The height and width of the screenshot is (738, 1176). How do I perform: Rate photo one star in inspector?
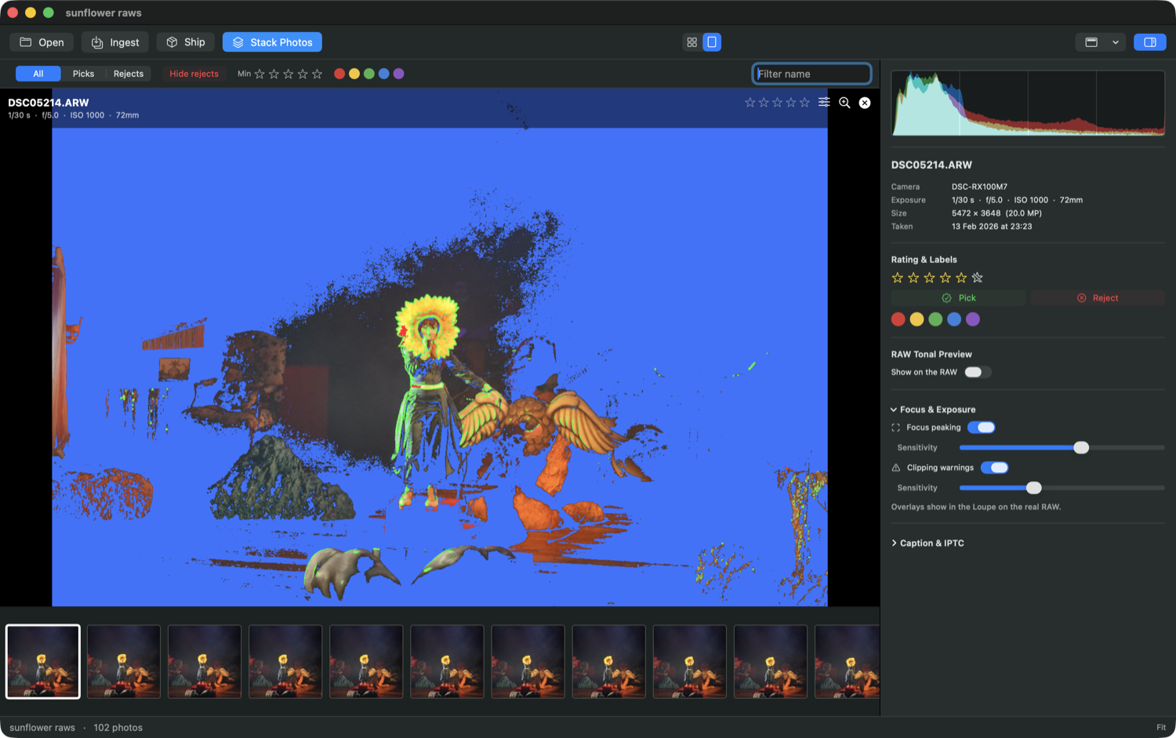point(898,278)
